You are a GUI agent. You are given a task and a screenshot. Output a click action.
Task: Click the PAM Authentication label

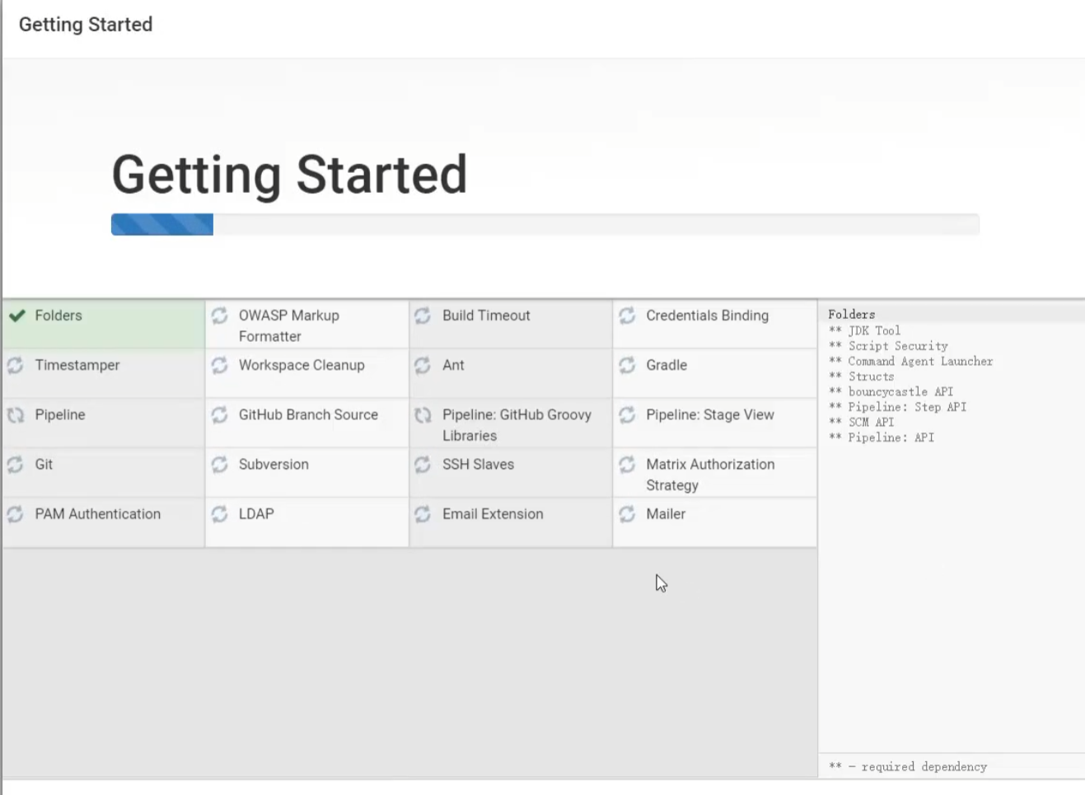(x=98, y=514)
